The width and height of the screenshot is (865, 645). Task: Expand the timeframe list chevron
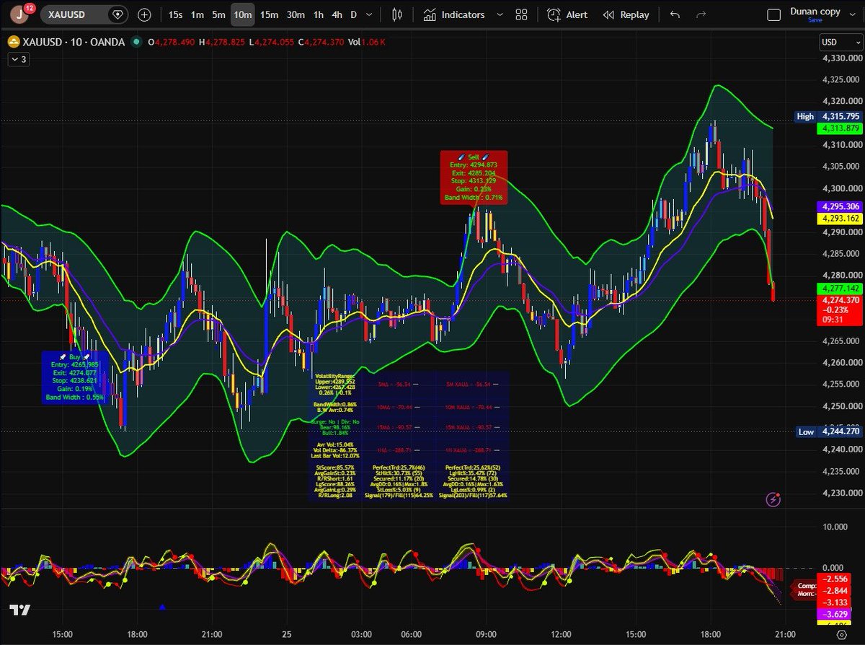coord(371,14)
